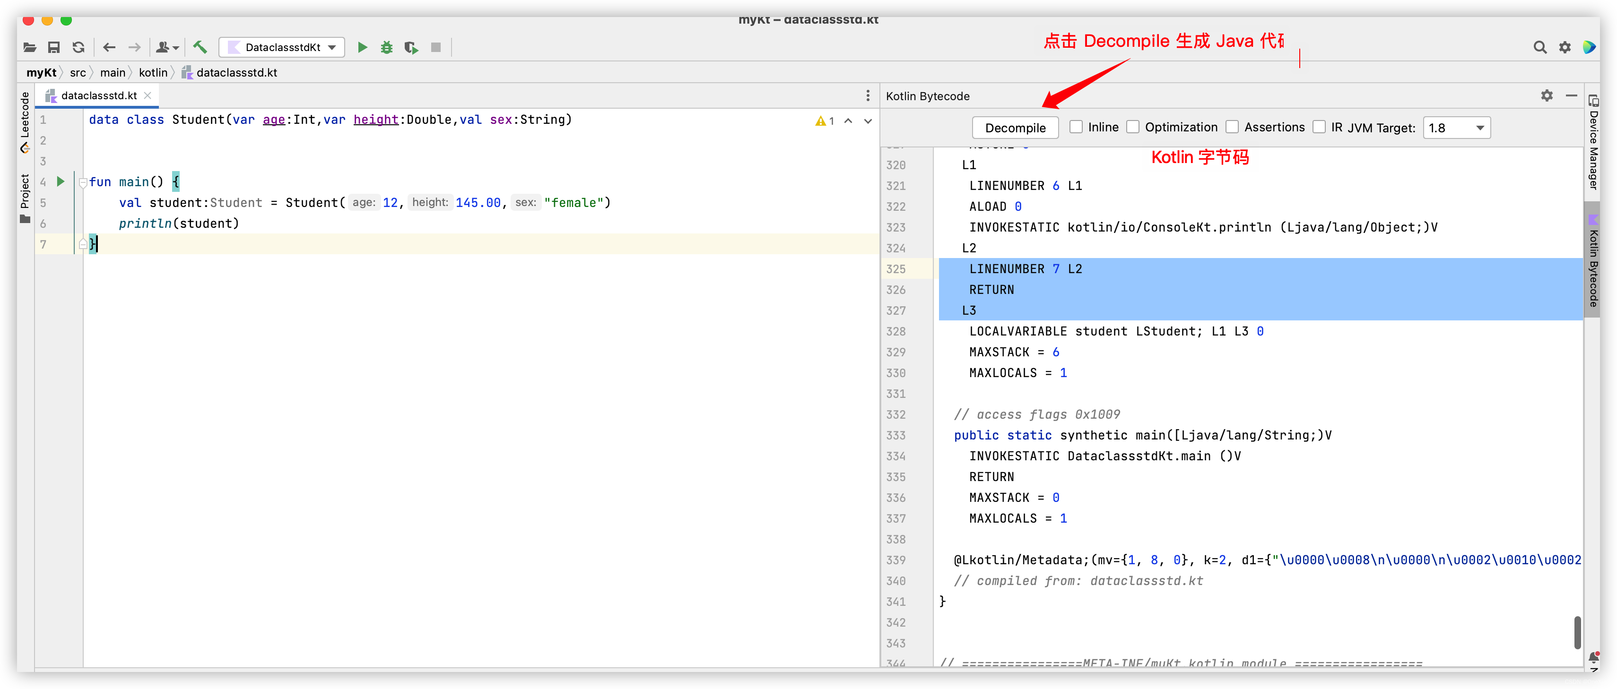This screenshot has height=689, width=1617.
Task: Start debugging with the bug icon
Action: (387, 47)
